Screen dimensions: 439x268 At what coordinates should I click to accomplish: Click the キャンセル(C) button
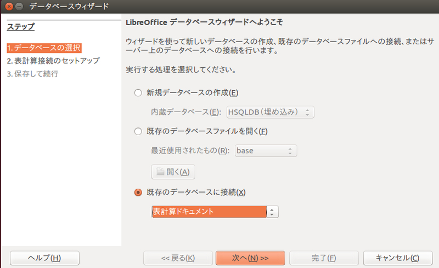(397, 258)
